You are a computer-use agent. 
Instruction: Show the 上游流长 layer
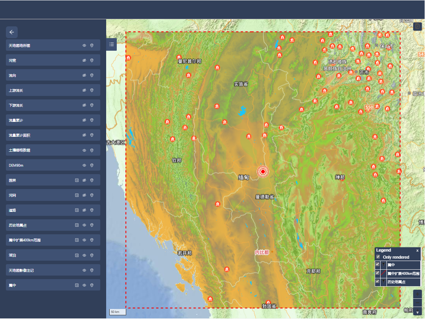[84, 90]
